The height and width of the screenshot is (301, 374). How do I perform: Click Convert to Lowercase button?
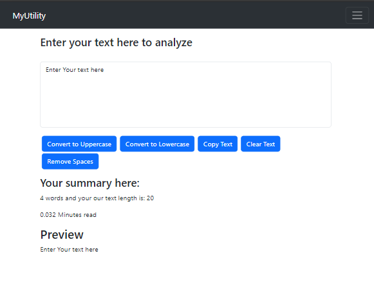157,144
